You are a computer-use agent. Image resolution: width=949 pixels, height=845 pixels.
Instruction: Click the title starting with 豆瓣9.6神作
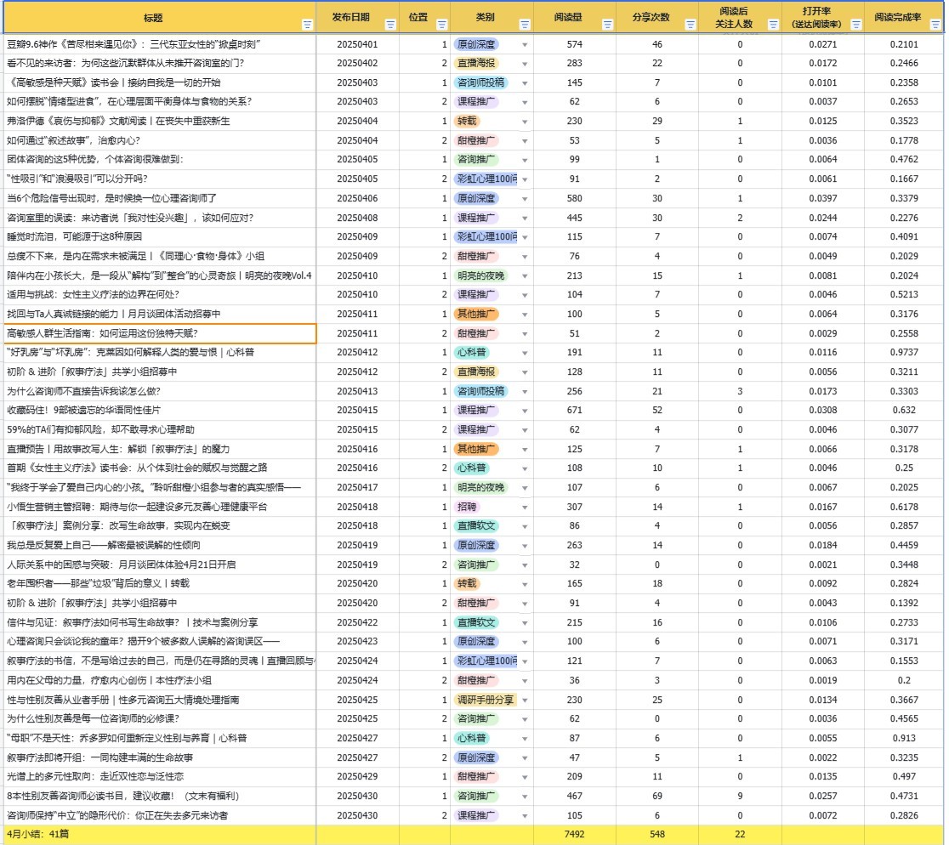click(x=134, y=44)
